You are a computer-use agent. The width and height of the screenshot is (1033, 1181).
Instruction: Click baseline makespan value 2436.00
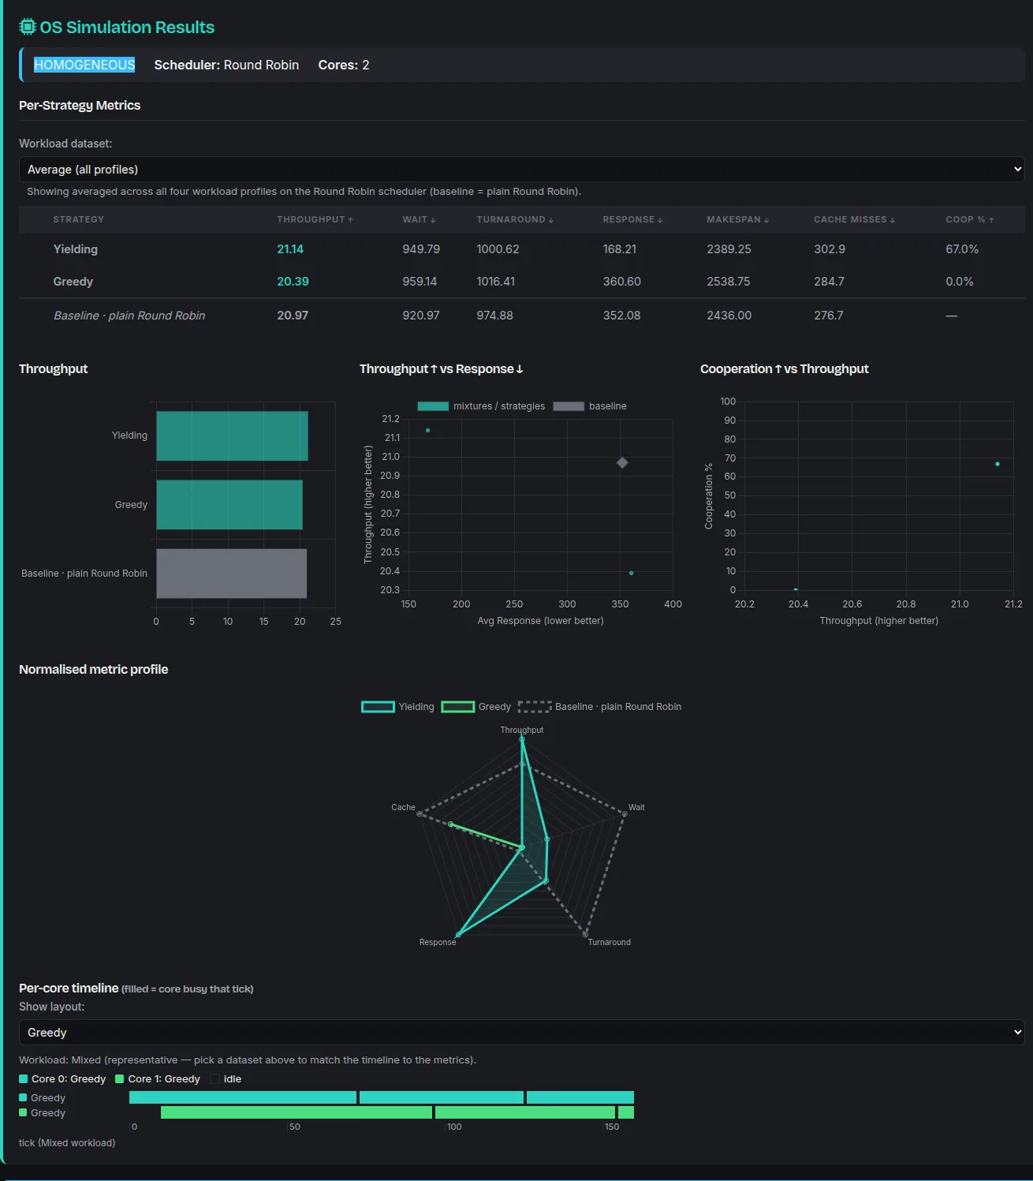(729, 316)
